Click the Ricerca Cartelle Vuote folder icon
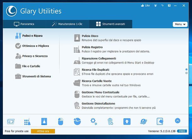This screenshot has height=139, width=192. (x=77, y=83)
